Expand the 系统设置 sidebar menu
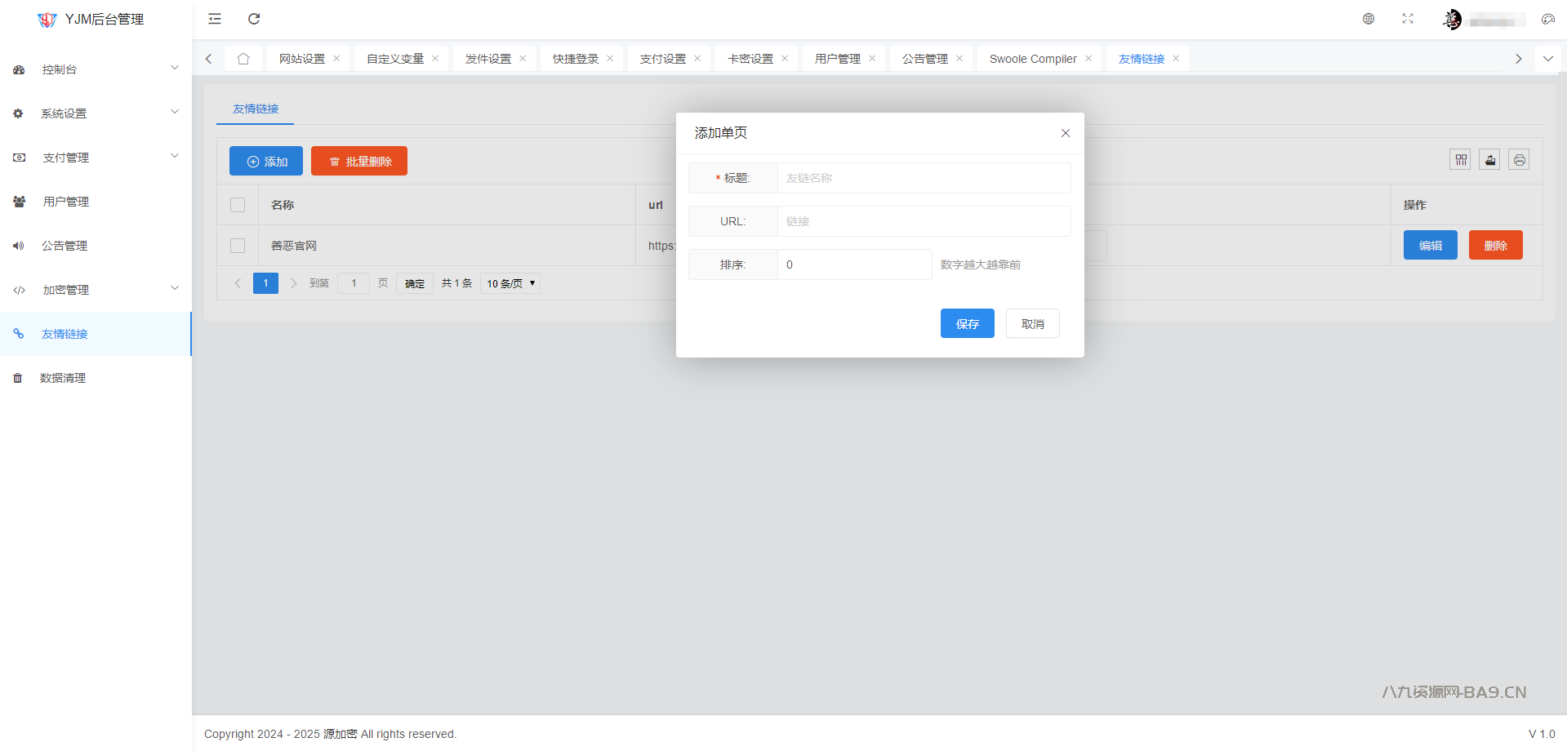The width and height of the screenshot is (1567, 751). pos(96,113)
